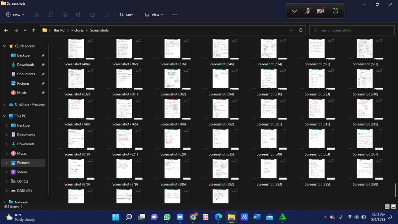Open taskbar Search magnifier
398x224 pixels.
[129, 217]
